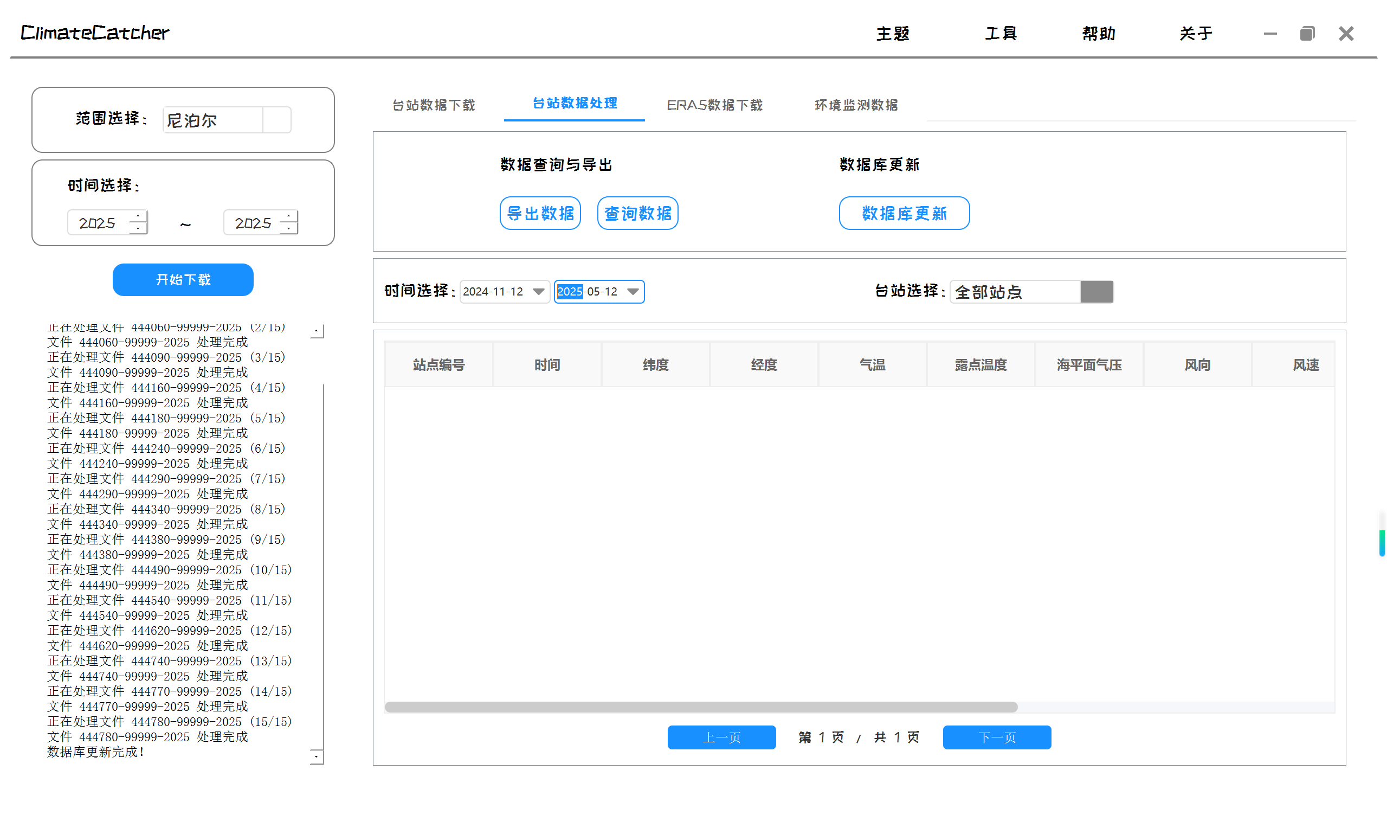
Task: Switch to the 台站数据下载 tab
Action: [433, 105]
